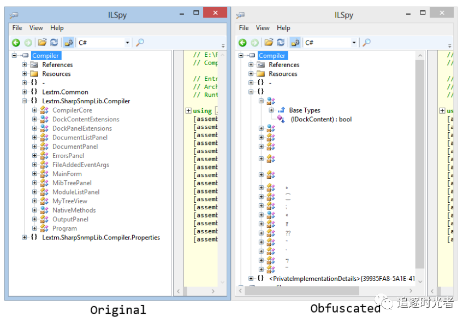This screenshot has width=469, height=323.
Task: Select CompilerCore class in tree
Action: coord(72,110)
